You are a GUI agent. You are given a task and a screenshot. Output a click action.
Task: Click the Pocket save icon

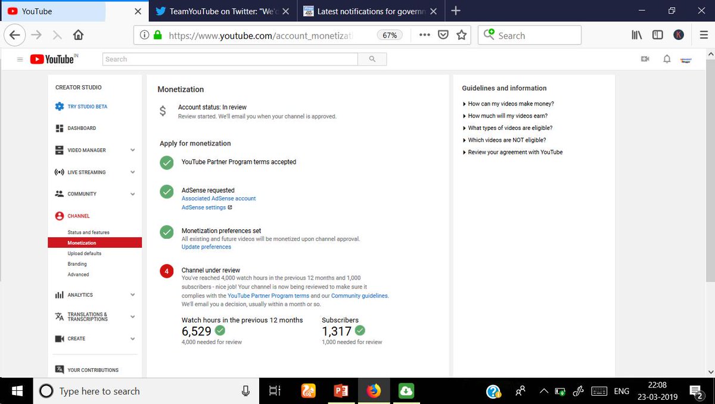point(443,35)
